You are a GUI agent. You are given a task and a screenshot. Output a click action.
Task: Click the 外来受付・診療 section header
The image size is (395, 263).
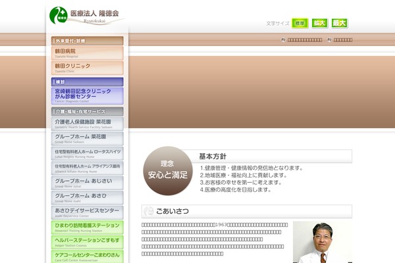(x=87, y=41)
